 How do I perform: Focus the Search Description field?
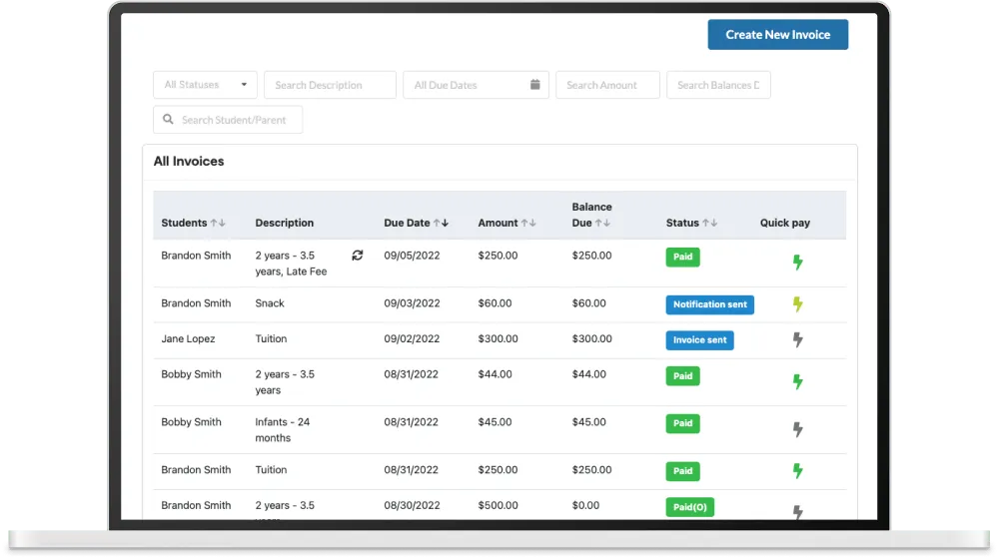coord(330,85)
